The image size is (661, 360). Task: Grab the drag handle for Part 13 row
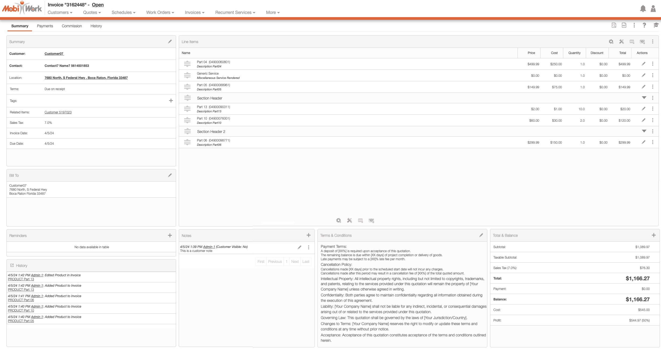187,109
